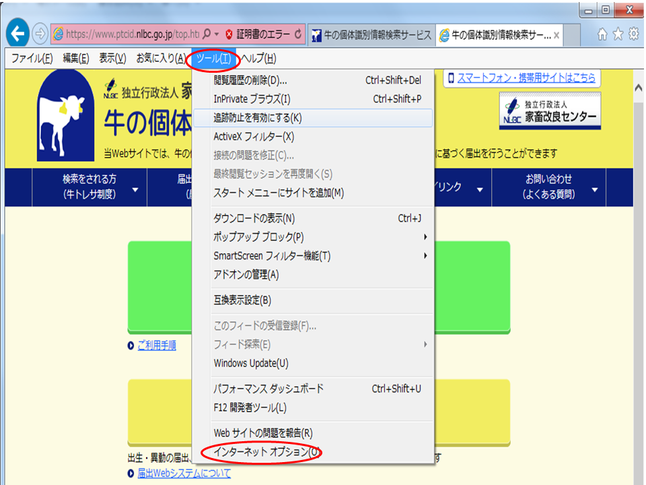646x485 pixels.
Task: Follow スマートフォン・携帯用サイトはこちら link
Action: pos(526,77)
